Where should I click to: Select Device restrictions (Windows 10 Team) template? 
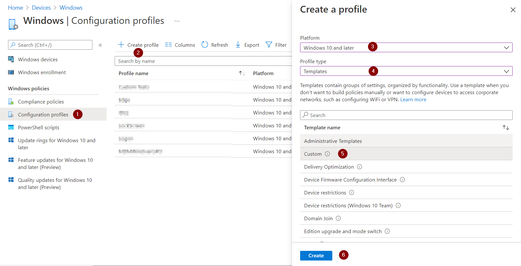pos(406,205)
